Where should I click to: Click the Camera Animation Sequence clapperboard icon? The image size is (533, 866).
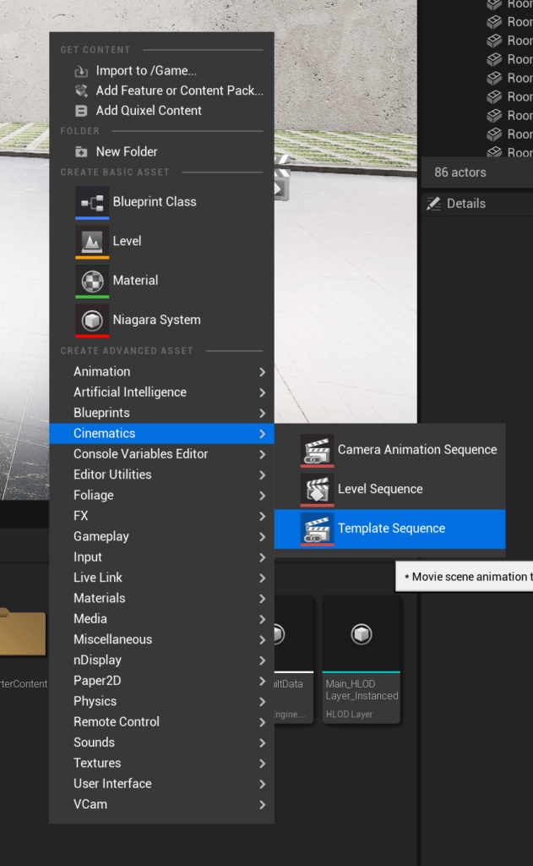click(x=318, y=451)
